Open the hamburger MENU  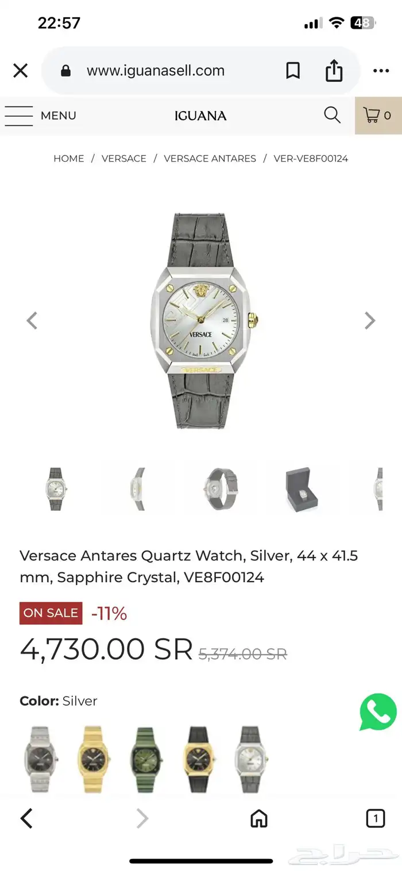(x=40, y=116)
